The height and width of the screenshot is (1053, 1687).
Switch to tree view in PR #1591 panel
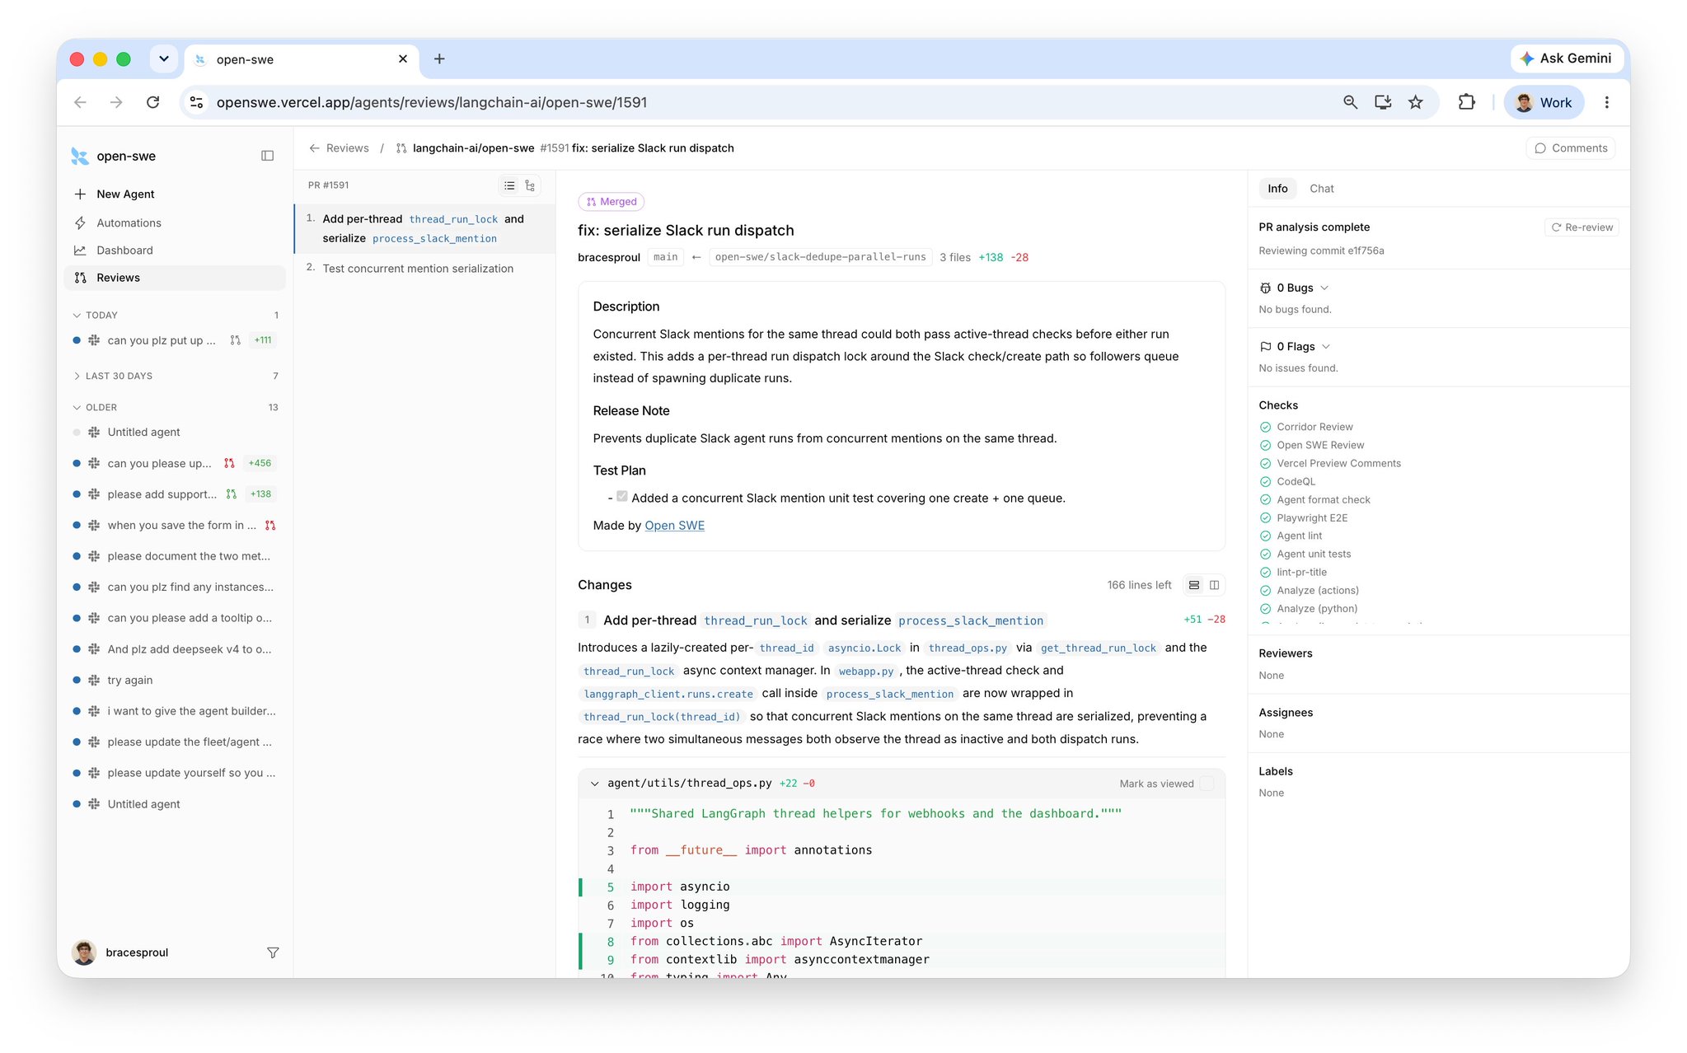coord(530,185)
